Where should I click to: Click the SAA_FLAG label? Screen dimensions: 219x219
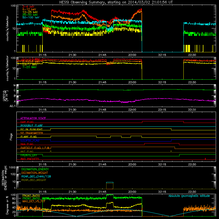pos(27,144)
